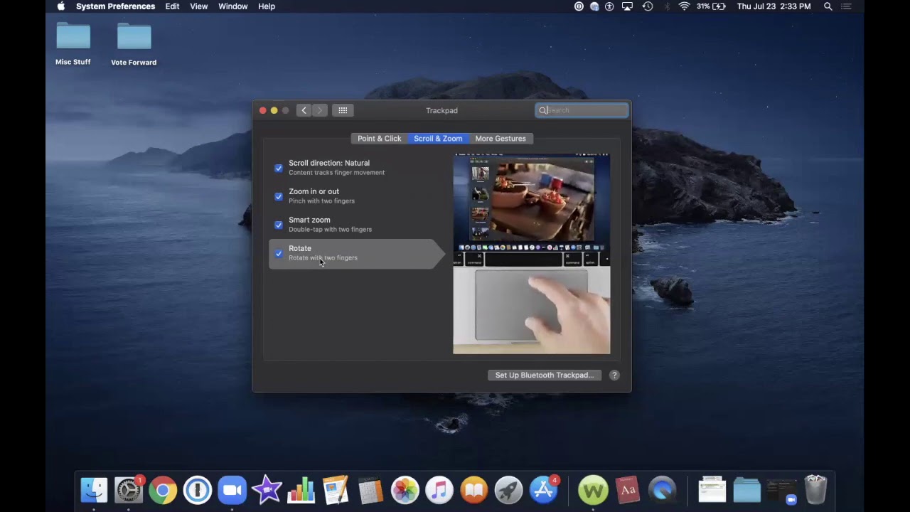Open the View menu

pyautogui.click(x=198, y=6)
